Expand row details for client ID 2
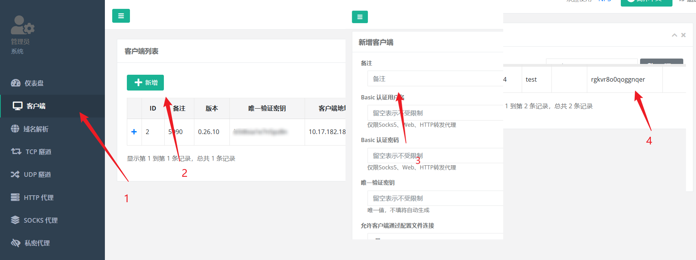Screen dimensions: 696x260 point(134,132)
